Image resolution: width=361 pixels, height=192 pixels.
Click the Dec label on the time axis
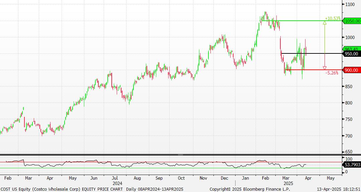pyautogui.click(x=224, y=178)
